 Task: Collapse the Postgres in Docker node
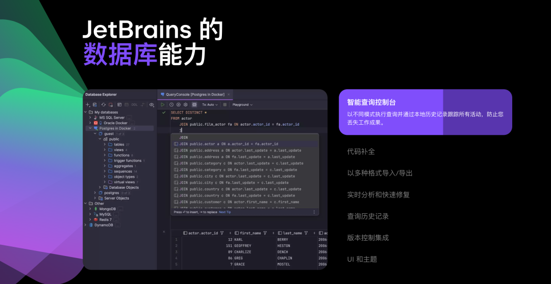tap(90, 128)
